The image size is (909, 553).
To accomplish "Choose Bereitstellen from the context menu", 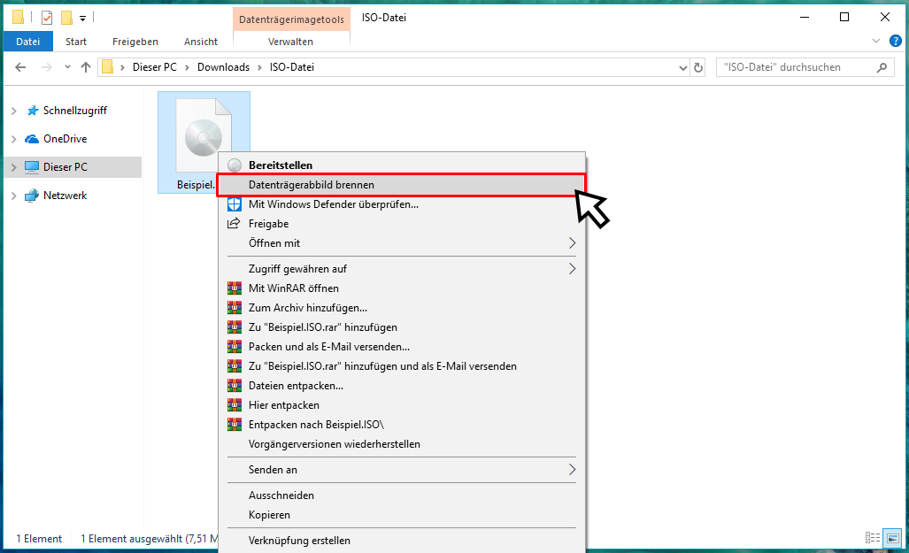I will click(401, 165).
